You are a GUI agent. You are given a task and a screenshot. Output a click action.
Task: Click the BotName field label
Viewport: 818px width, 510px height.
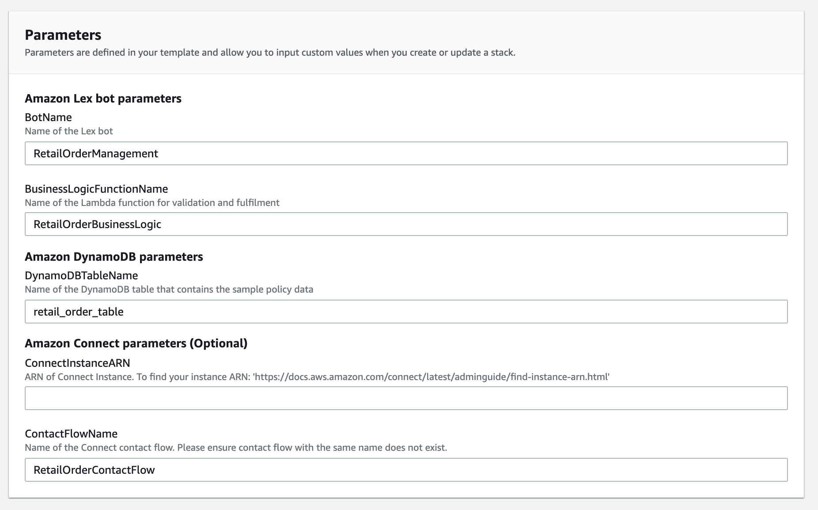tap(48, 117)
